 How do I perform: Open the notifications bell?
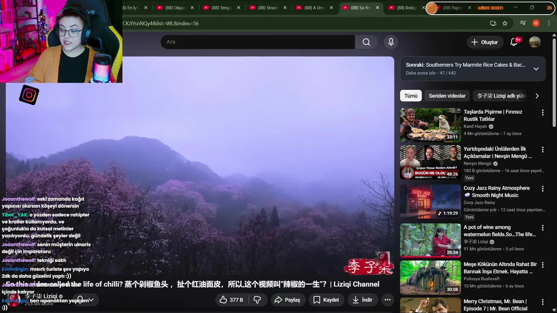point(514,42)
